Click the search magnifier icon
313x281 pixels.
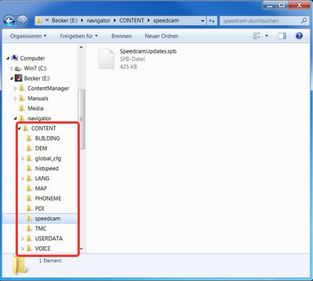click(x=304, y=21)
